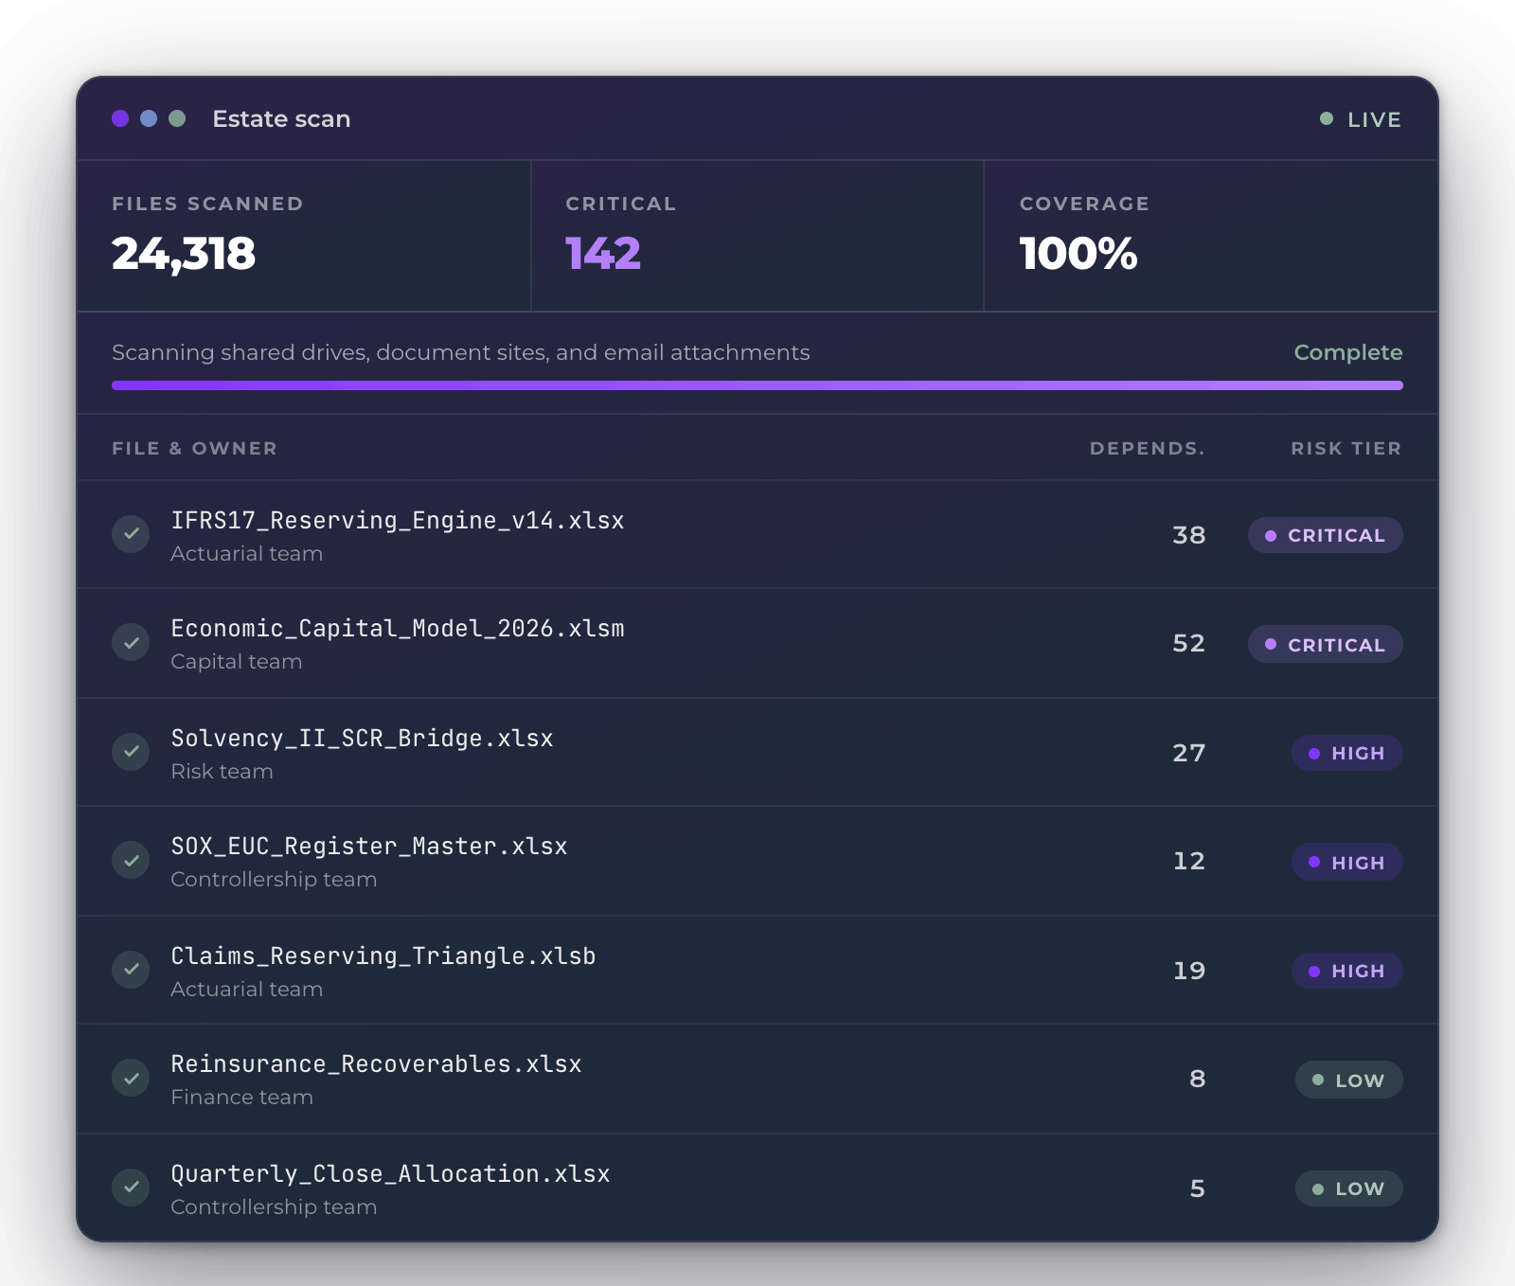Sort by the RISK TIER column header
1515x1286 pixels.
(x=1346, y=448)
